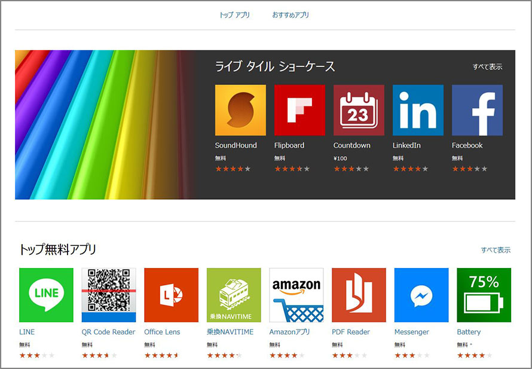Viewport: 532px width, 369px height.
Task: Select the Amazon shopping cart icon
Action: pyautogui.click(x=296, y=295)
